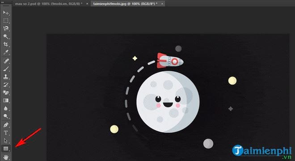Select the Healing Brush tool
Screen dimensions: 295x161
(6, 61)
